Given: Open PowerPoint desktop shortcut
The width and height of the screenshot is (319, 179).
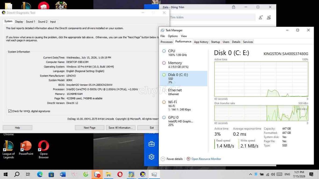Looking at the screenshot, I should click(x=26, y=148).
